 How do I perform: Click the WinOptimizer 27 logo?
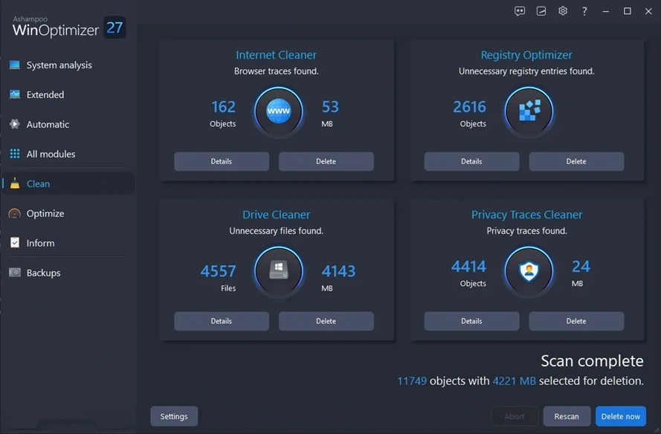point(68,27)
